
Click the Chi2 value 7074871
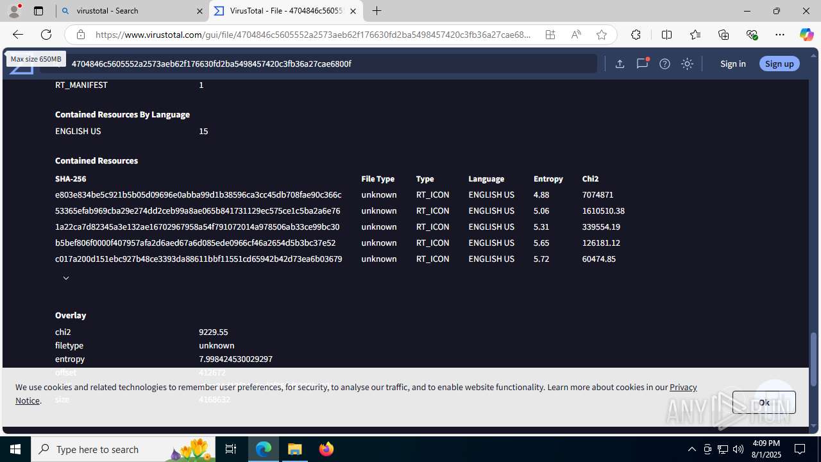[x=598, y=194]
